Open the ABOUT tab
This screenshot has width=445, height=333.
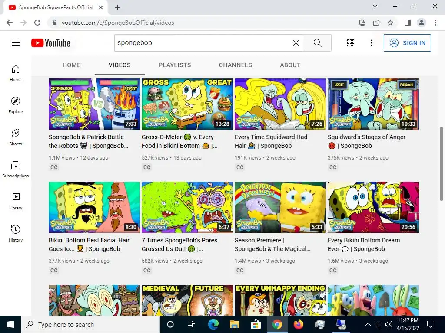pos(290,65)
